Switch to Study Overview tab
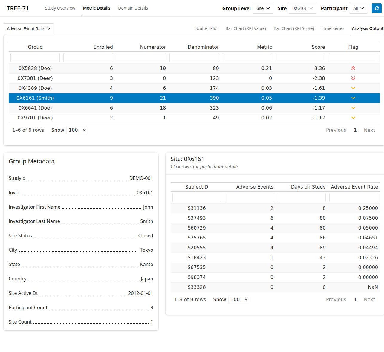 [60, 8]
